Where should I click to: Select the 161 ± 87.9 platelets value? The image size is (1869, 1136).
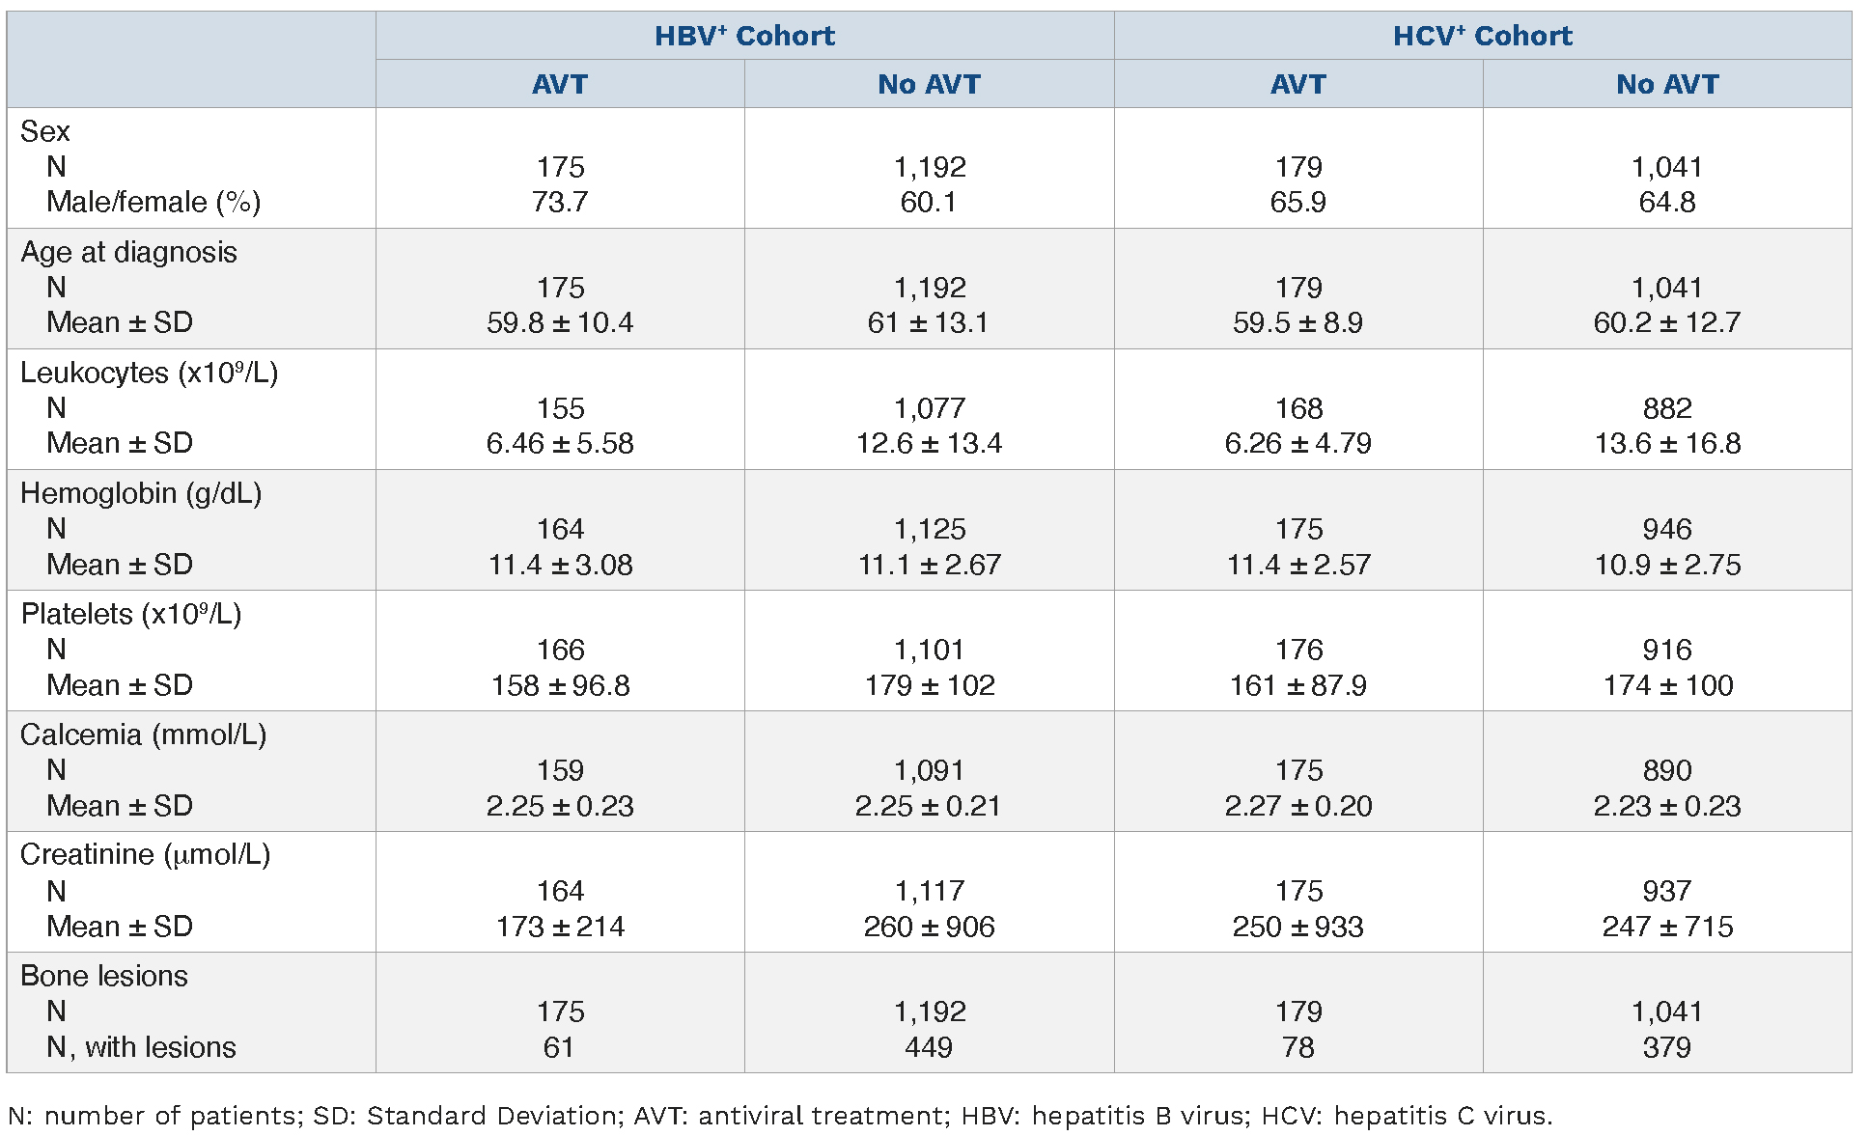[x=1297, y=685]
